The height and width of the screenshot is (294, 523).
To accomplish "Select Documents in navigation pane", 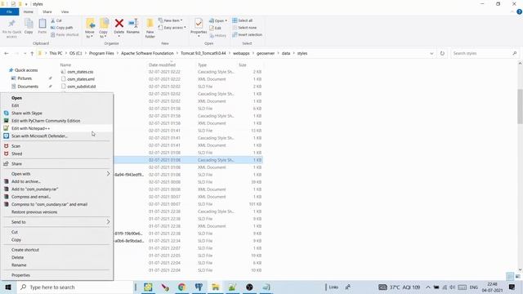I will (x=28, y=87).
